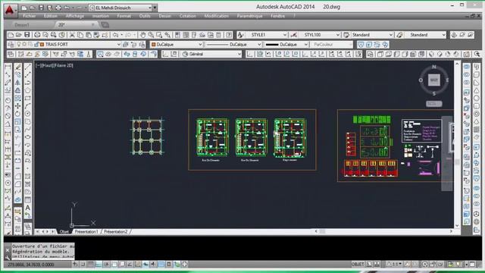Click the Table Style icon before Standard

pos(346,35)
